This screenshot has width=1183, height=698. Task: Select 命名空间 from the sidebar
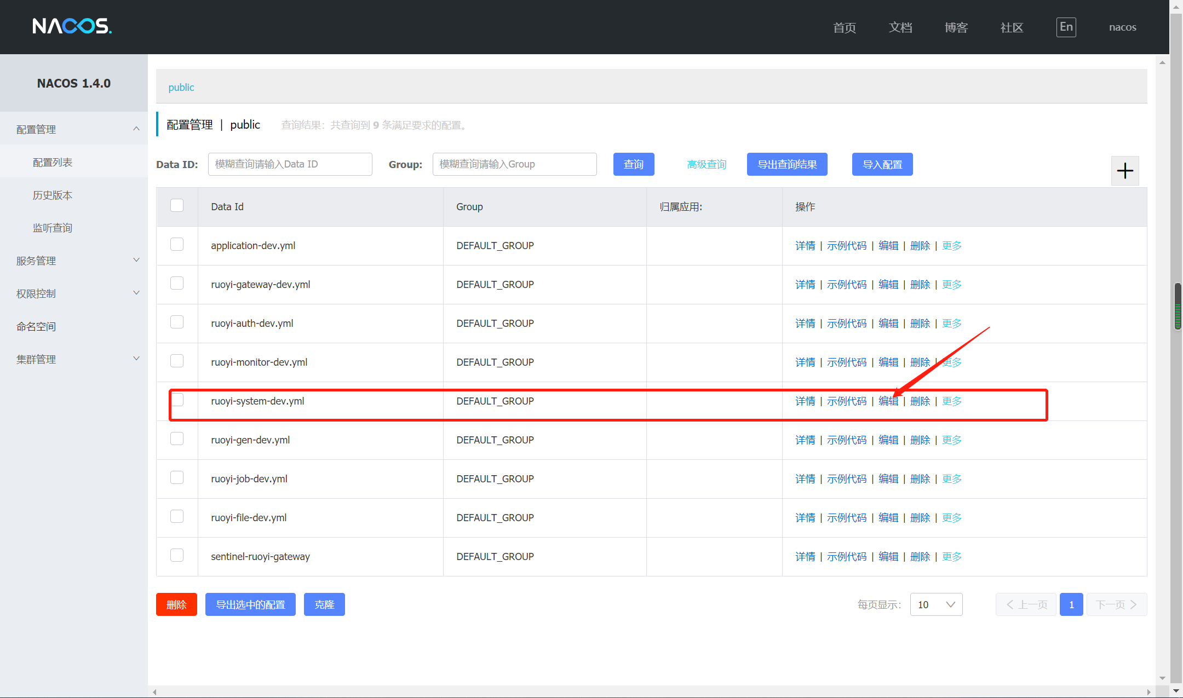[36, 326]
